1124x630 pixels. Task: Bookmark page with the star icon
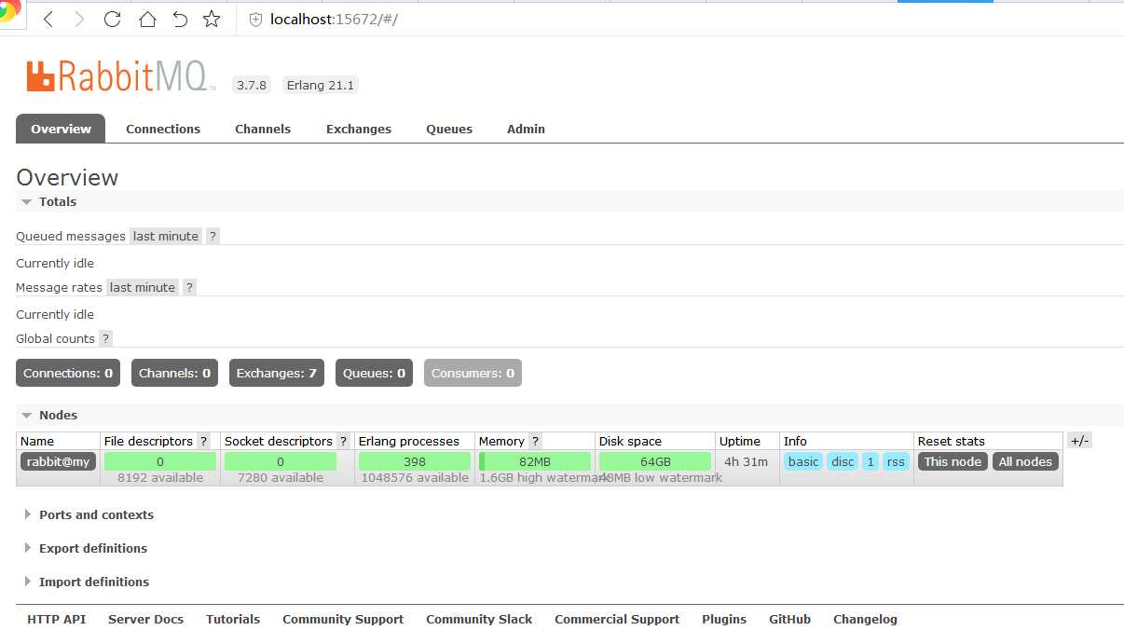point(212,20)
